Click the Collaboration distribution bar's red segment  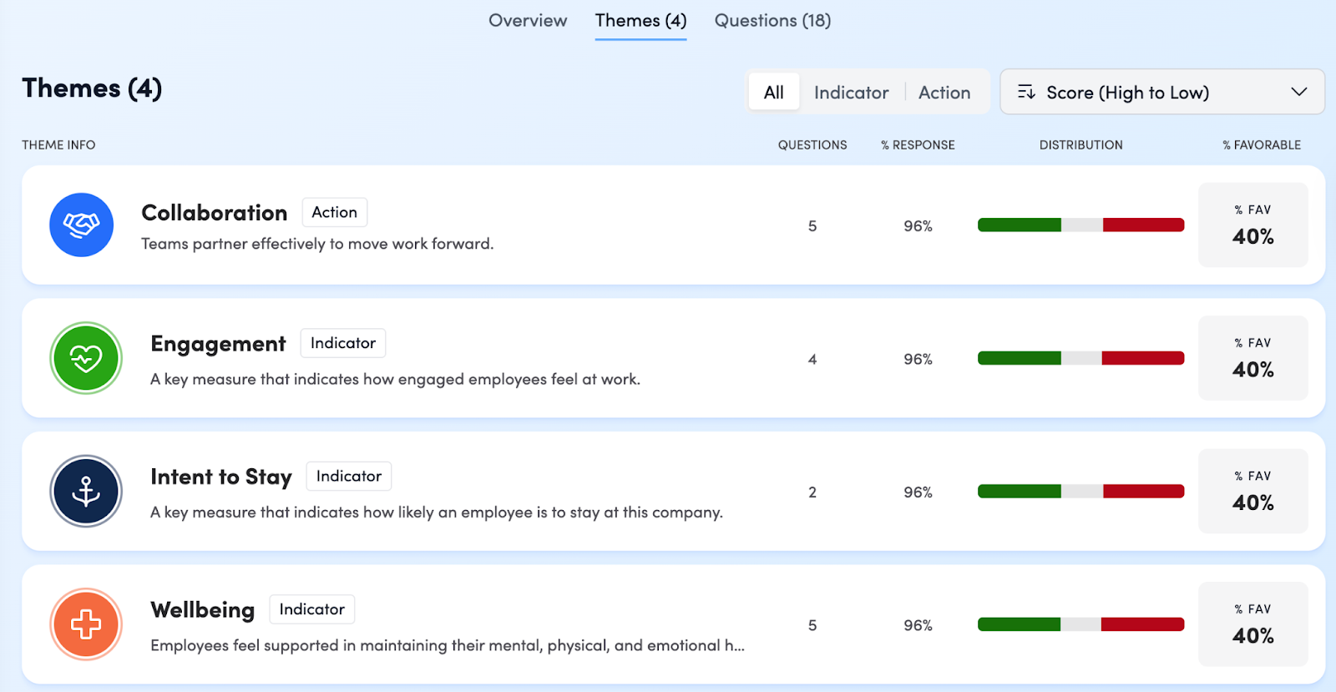click(x=1143, y=225)
